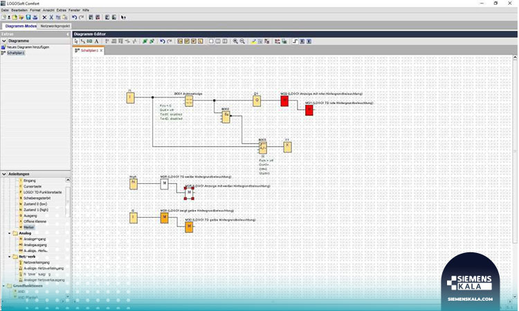The image size is (519, 311).
Task: Select the B001 message text block
Action: point(189,101)
